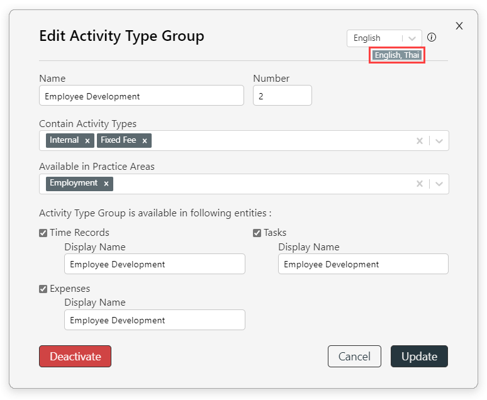
Task: Remove the Fixed Fee activity type tag
Action: pos(145,141)
